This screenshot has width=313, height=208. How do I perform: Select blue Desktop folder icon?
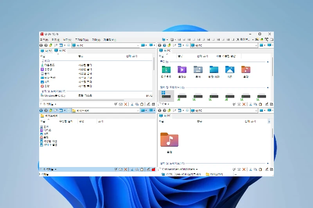pyautogui.click(x=214, y=70)
